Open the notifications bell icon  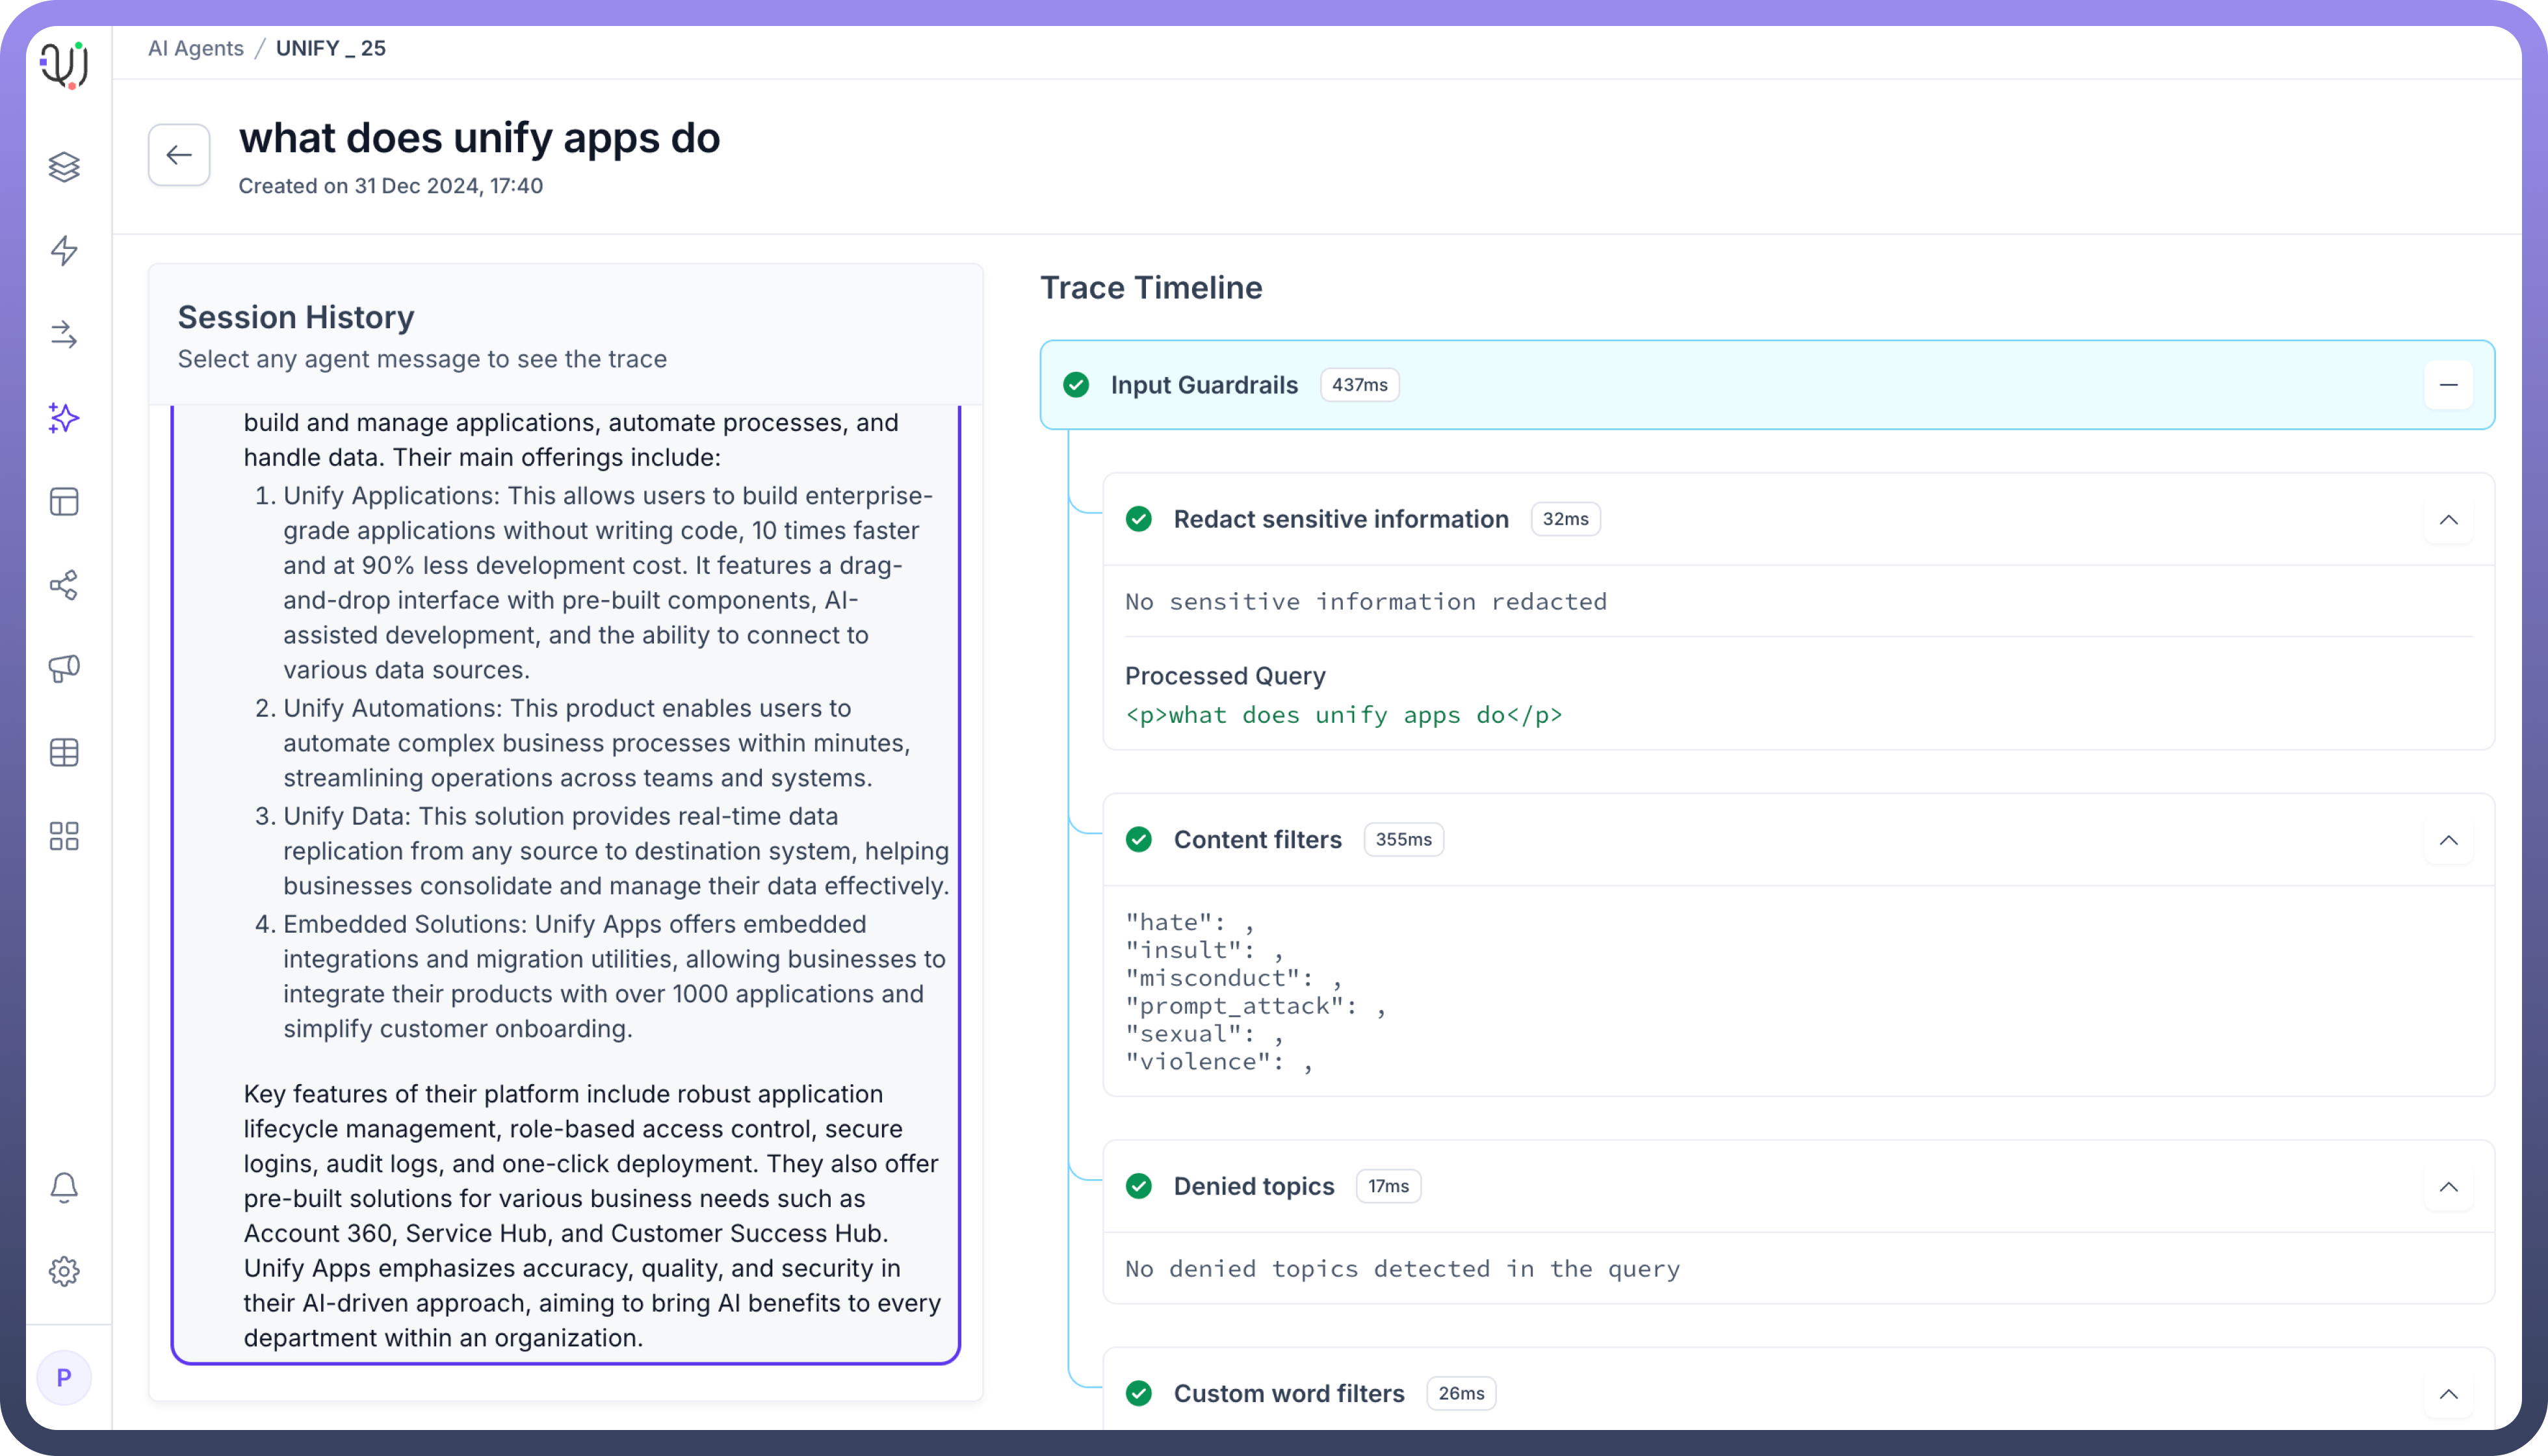[64, 1187]
